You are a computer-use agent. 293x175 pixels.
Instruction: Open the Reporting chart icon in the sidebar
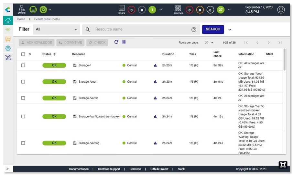coord(8,39)
